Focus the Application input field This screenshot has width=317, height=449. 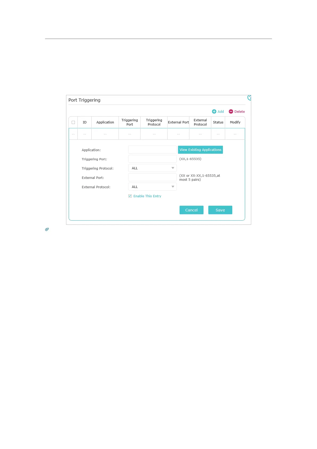pyautogui.click(x=152, y=150)
